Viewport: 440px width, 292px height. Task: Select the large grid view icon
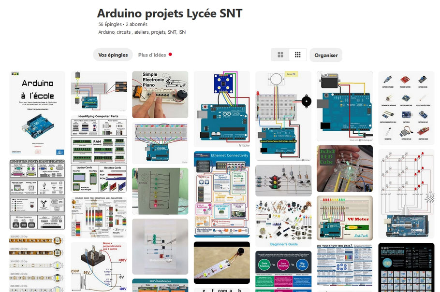pos(280,55)
